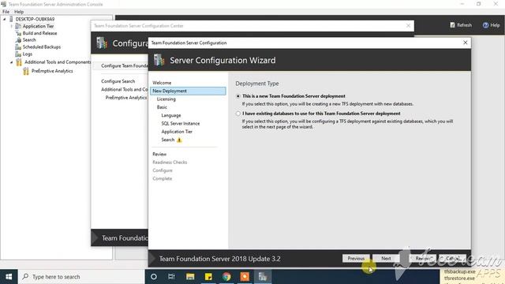Select Scheduled Backups tree item
The image size is (505, 284).
click(x=42, y=47)
